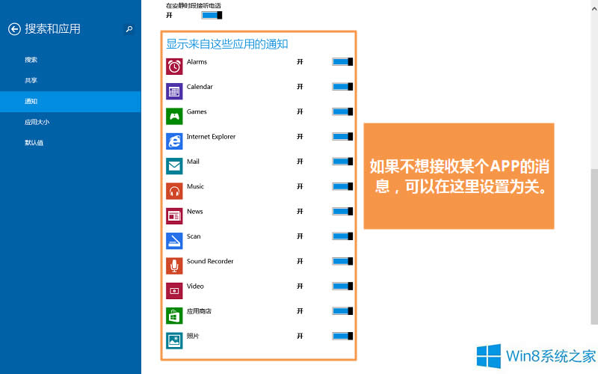Click the vertical scrollbar thumb
Image resolution: width=598 pixels, height=374 pixels.
[594, 246]
